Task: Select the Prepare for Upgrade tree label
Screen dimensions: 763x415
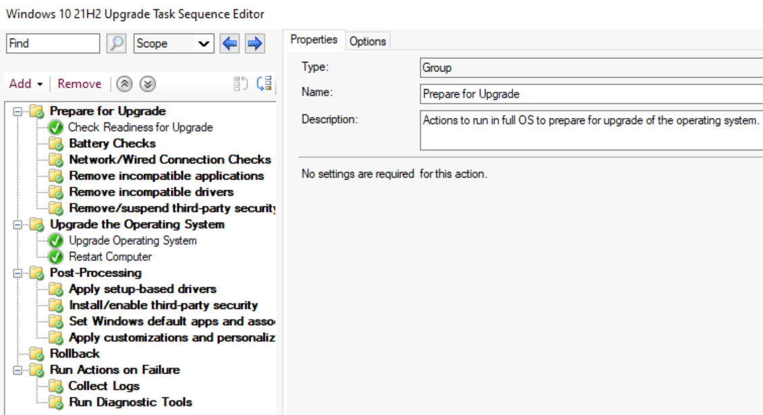Action: (107, 111)
